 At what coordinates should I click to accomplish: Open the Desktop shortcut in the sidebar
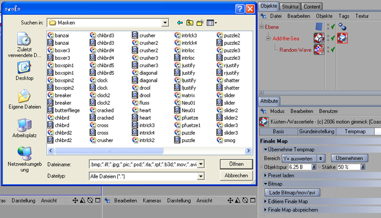pyautogui.click(x=24, y=70)
